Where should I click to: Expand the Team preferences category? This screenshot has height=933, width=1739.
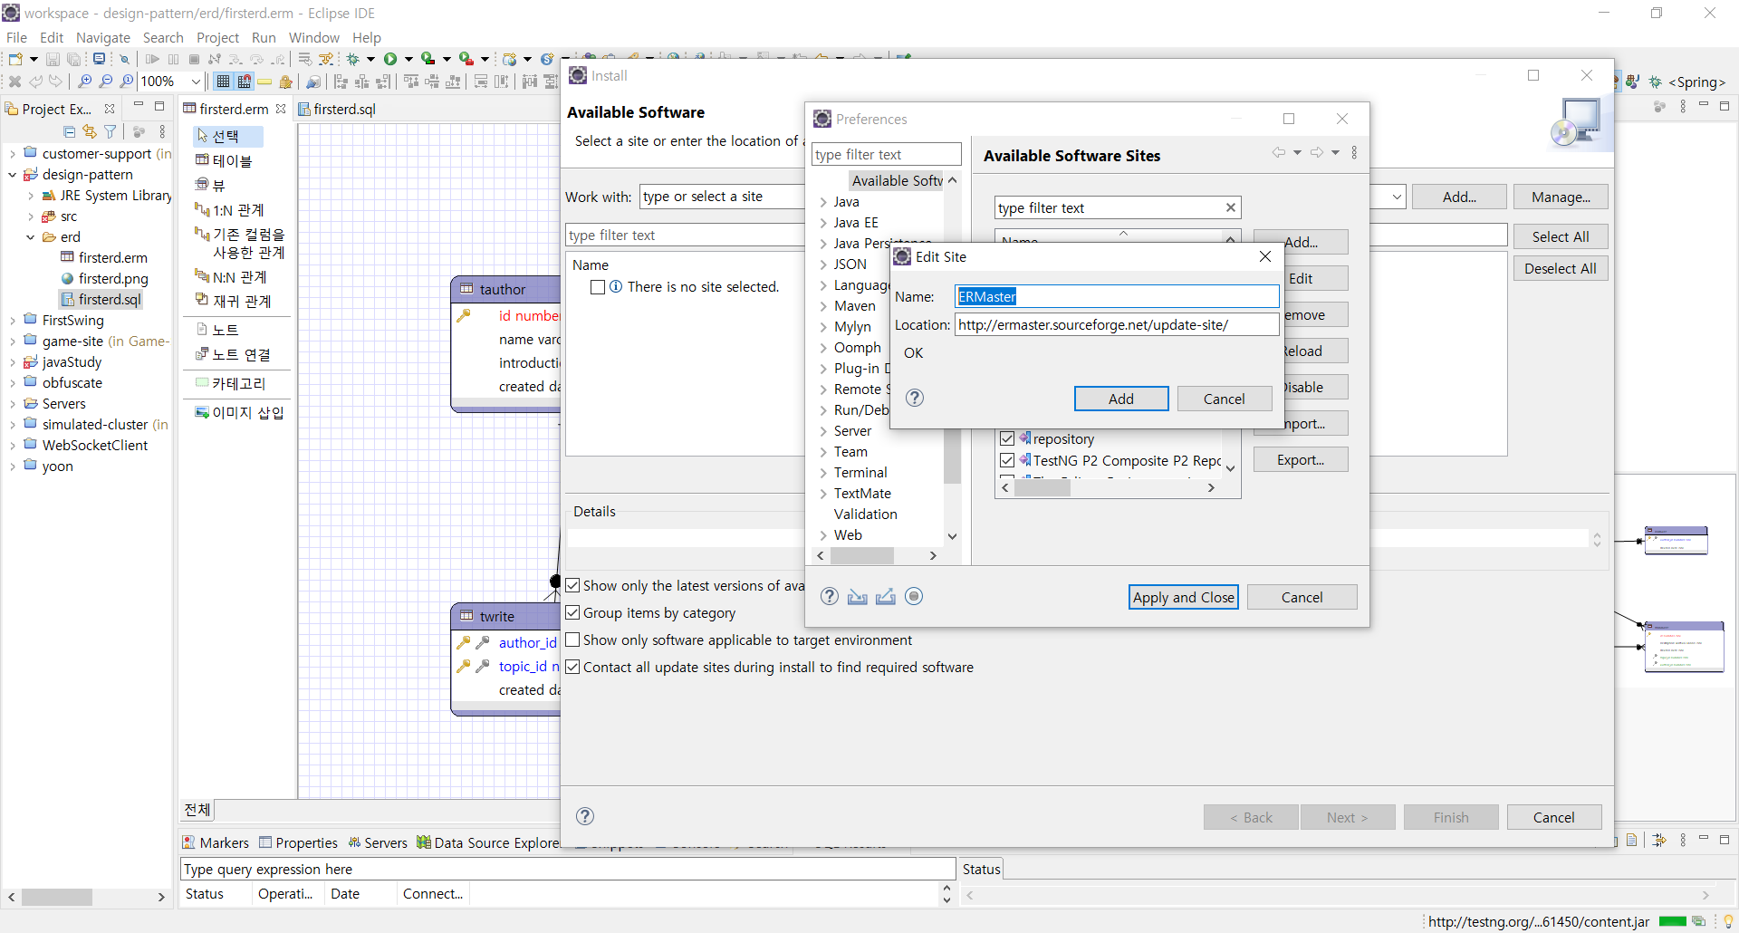point(823,452)
